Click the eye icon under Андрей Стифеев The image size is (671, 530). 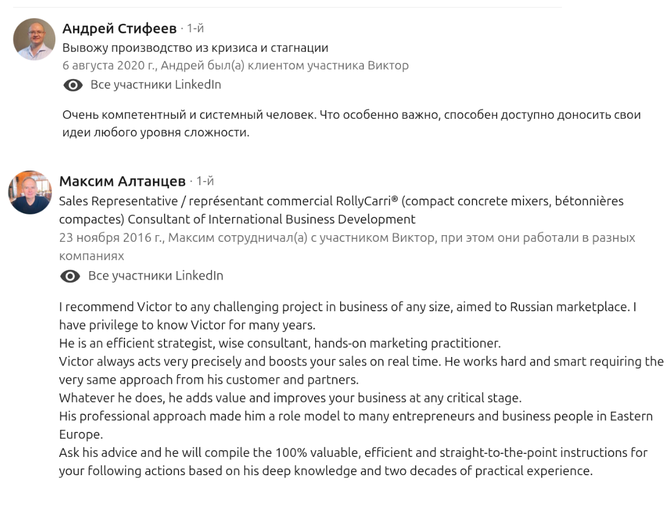pyautogui.click(x=73, y=85)
